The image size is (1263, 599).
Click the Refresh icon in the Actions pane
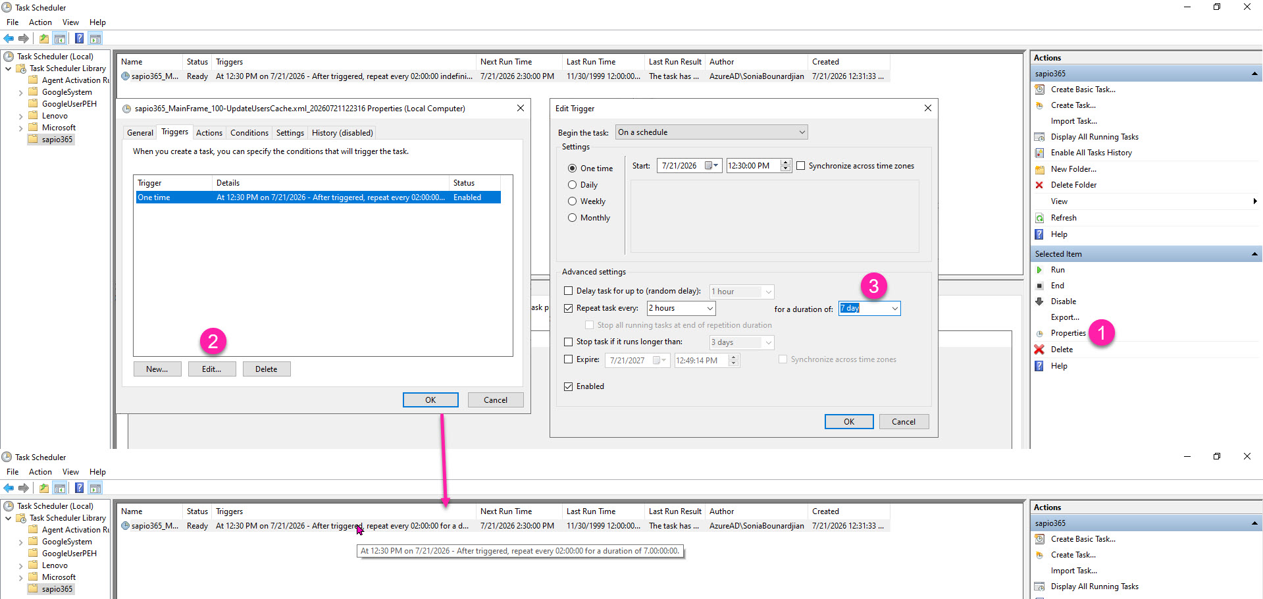click(x=1040, y=218)
